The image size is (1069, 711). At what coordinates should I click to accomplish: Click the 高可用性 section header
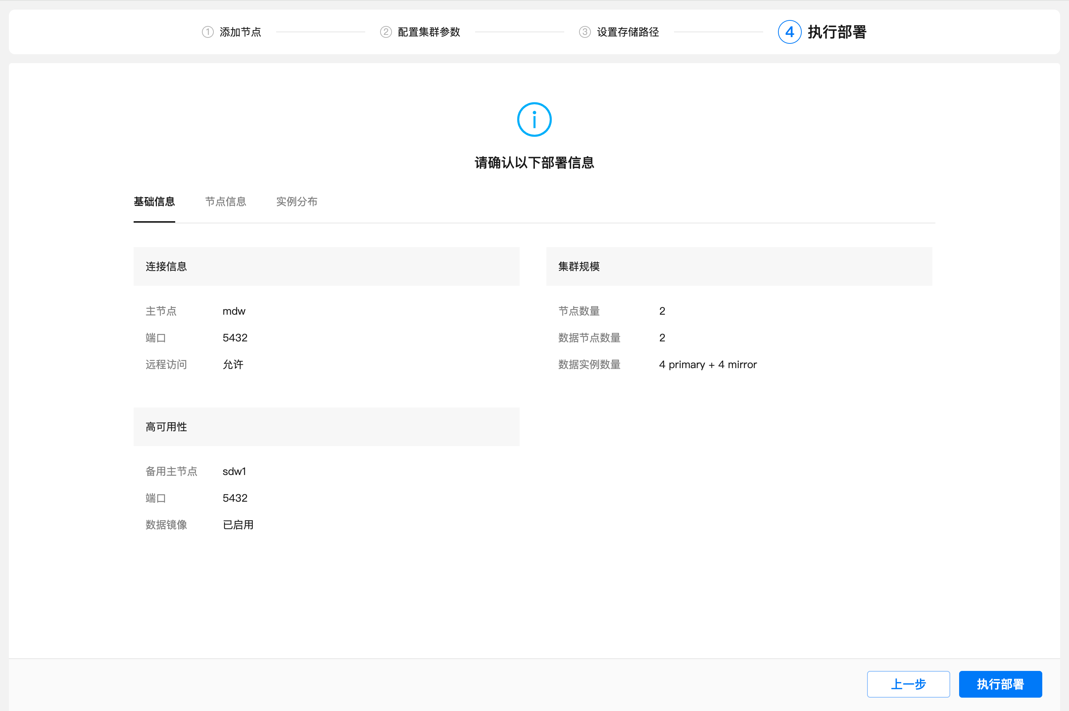[327, 427]
